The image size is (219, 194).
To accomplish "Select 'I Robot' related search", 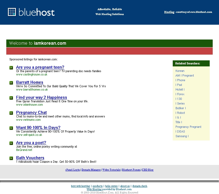I will tap(180, 113).
